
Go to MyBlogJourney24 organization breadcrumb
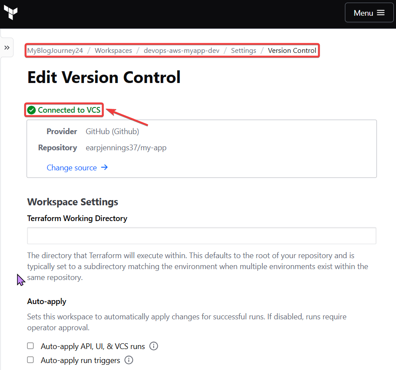55,51
